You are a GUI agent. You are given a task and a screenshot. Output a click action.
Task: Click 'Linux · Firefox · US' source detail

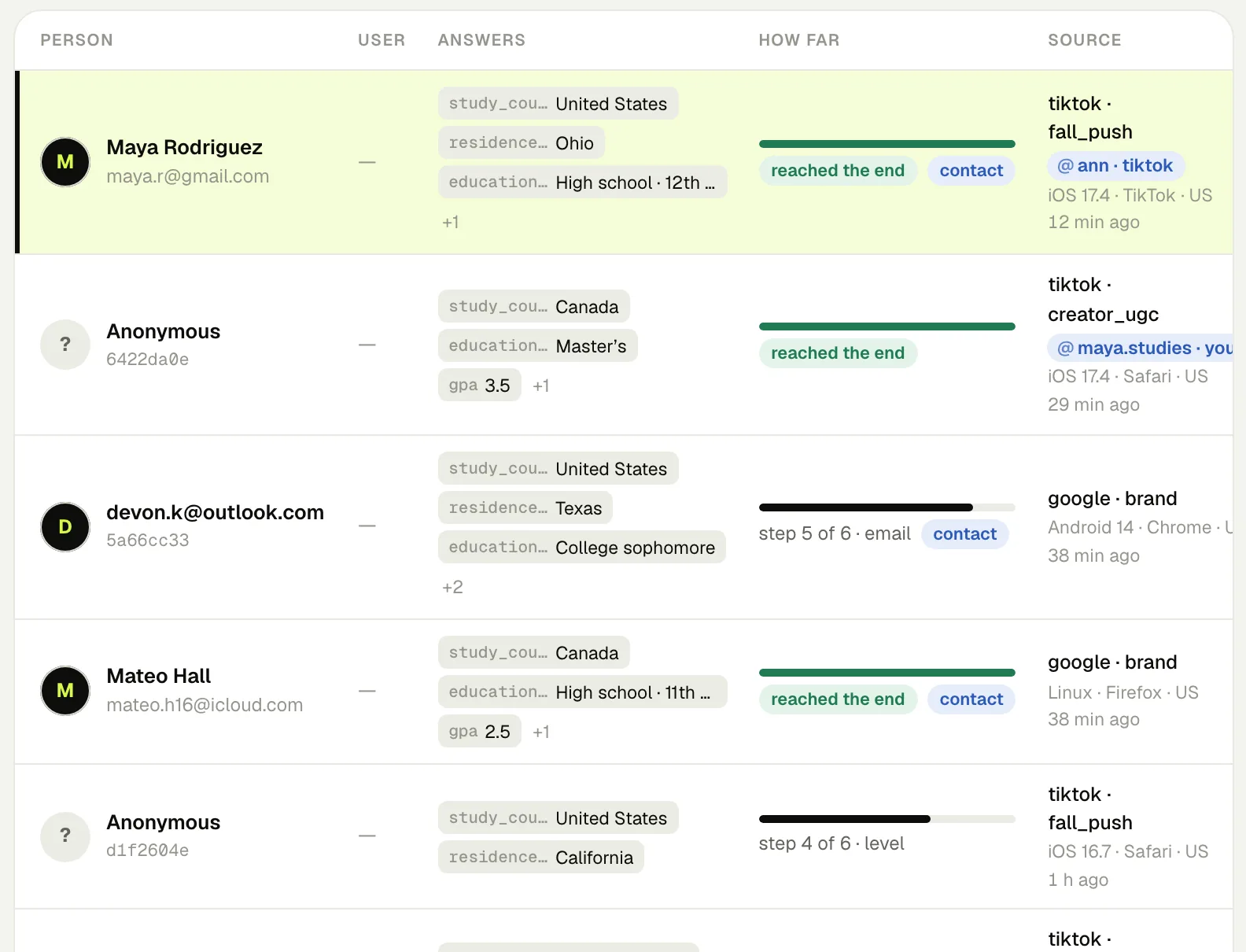point(1123,693)
